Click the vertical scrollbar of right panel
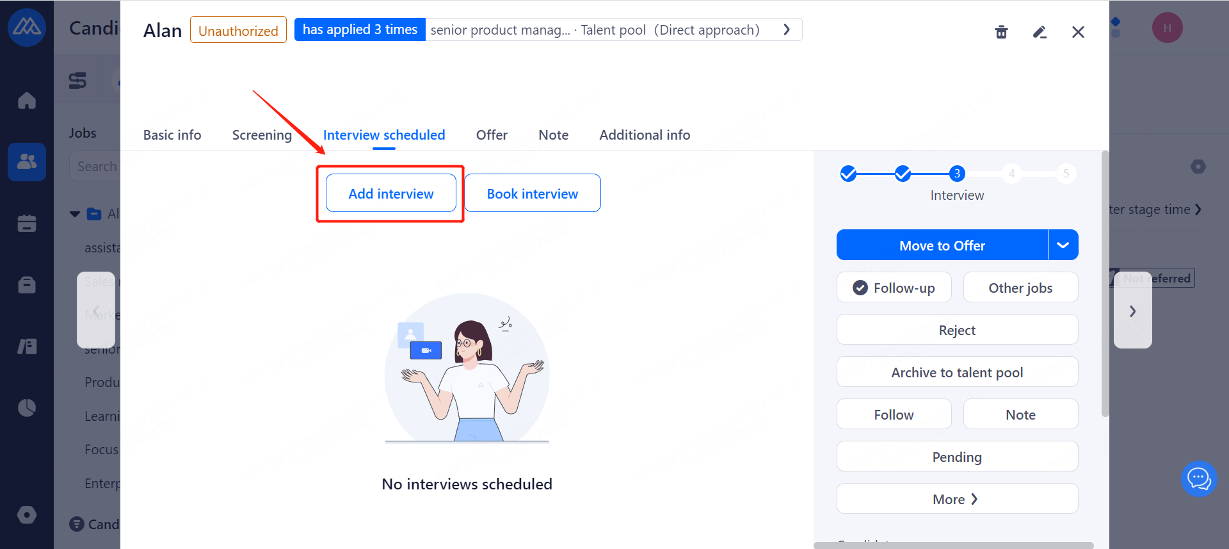The width and height of the screenshot is (1229, 549). pyautogui.click(x=1105, y=284)
